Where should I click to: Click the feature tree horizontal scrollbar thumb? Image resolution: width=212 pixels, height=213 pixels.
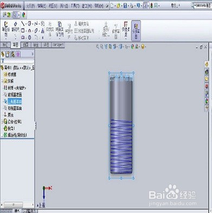[14, 204]
